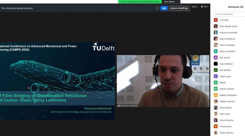
Task: Click the purple 'IB' avatar for Ihor Bovdui
Action: click(x=216, y=57)
